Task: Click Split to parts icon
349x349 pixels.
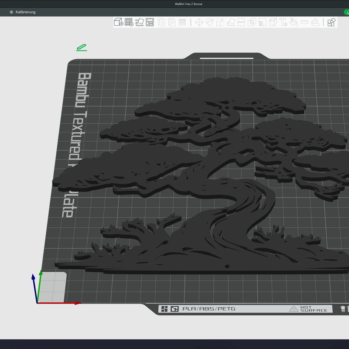Action: click(172, 22)
